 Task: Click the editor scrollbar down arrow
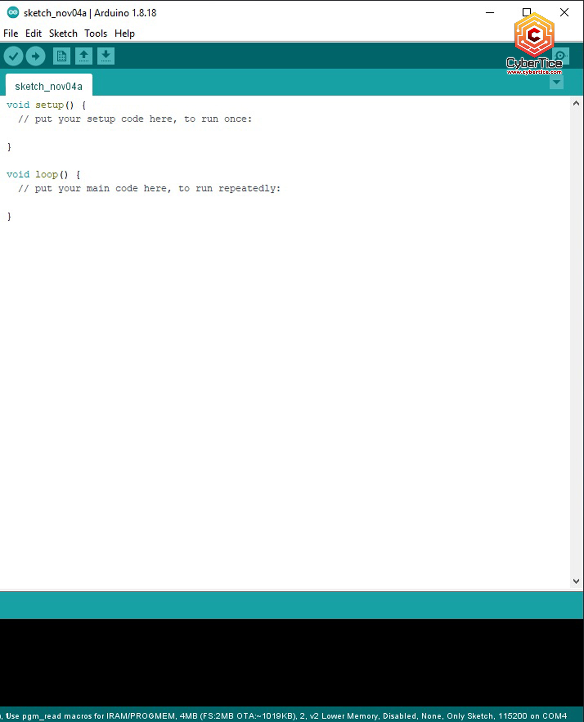(x=576, y=581)
